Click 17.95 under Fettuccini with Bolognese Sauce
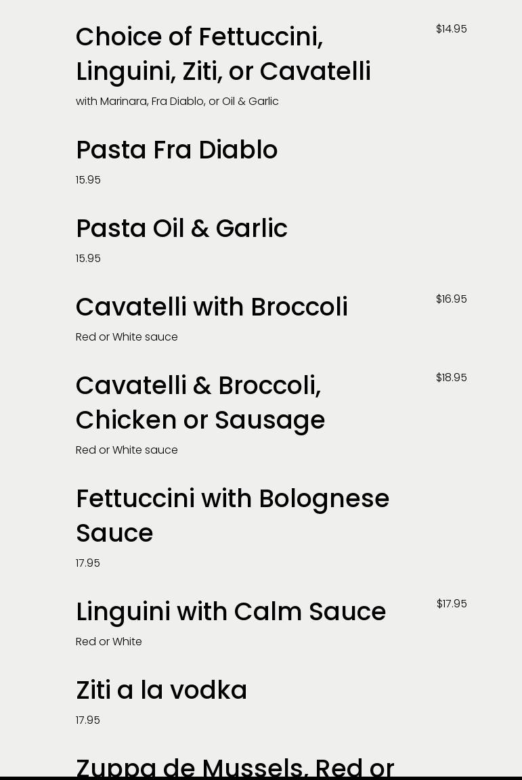This screenshot has height=780, width=522. tap(88, 563)
